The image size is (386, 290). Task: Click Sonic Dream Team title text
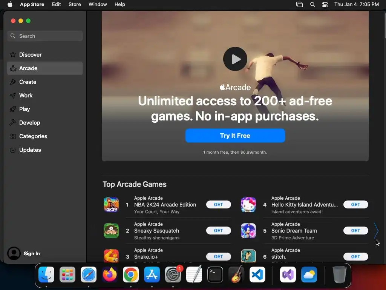pos(294,231)
